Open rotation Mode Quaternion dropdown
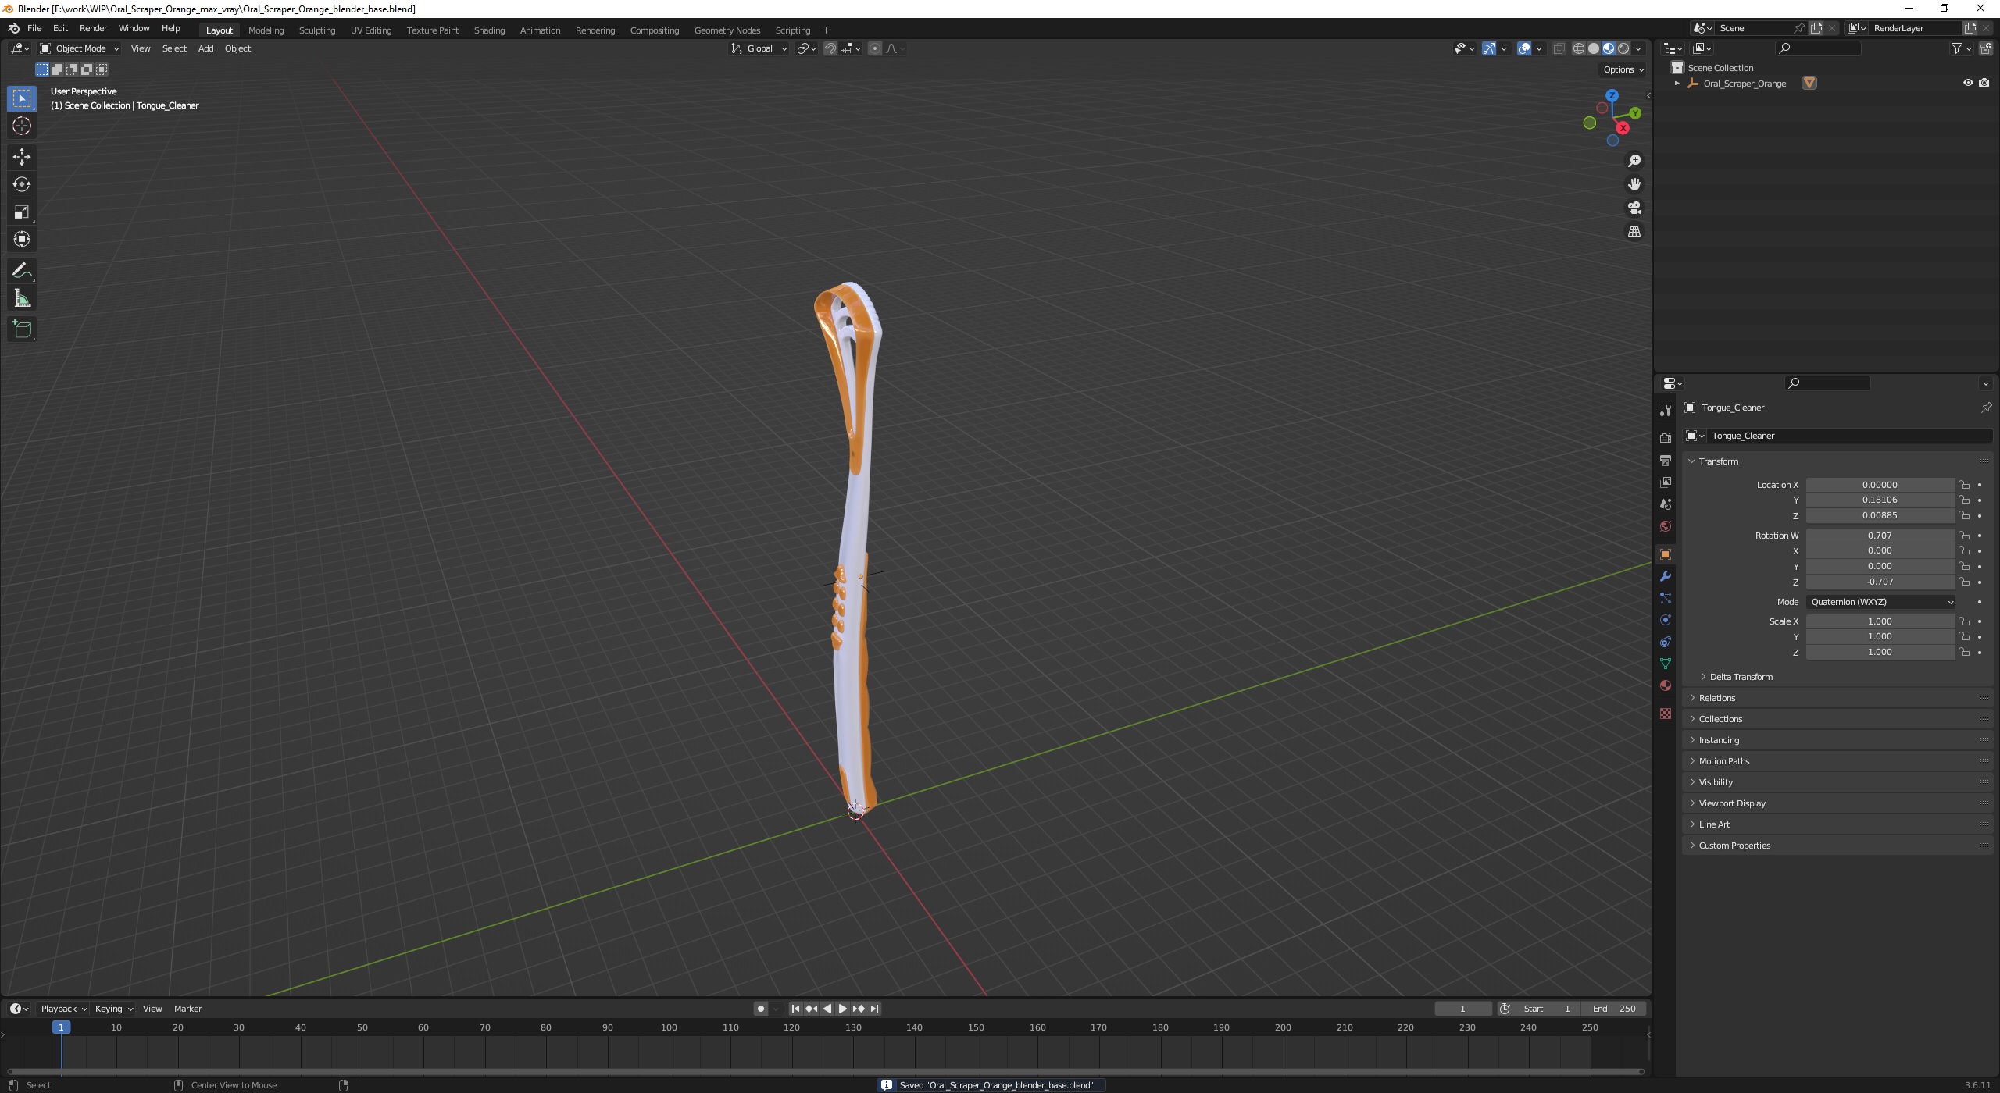 click(x=1881, y=602)
